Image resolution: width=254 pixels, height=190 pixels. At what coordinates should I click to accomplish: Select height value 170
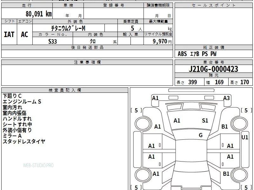point(244,82)
